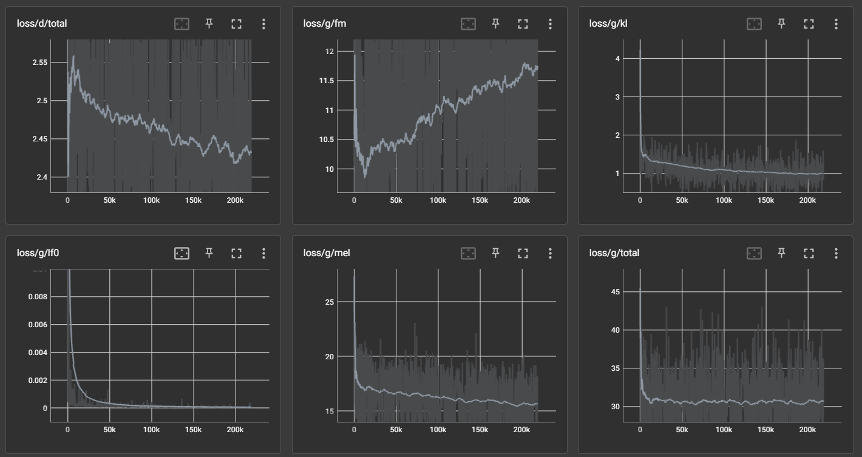Click the 2.55 y-axis label in loss/d/total

39,63
